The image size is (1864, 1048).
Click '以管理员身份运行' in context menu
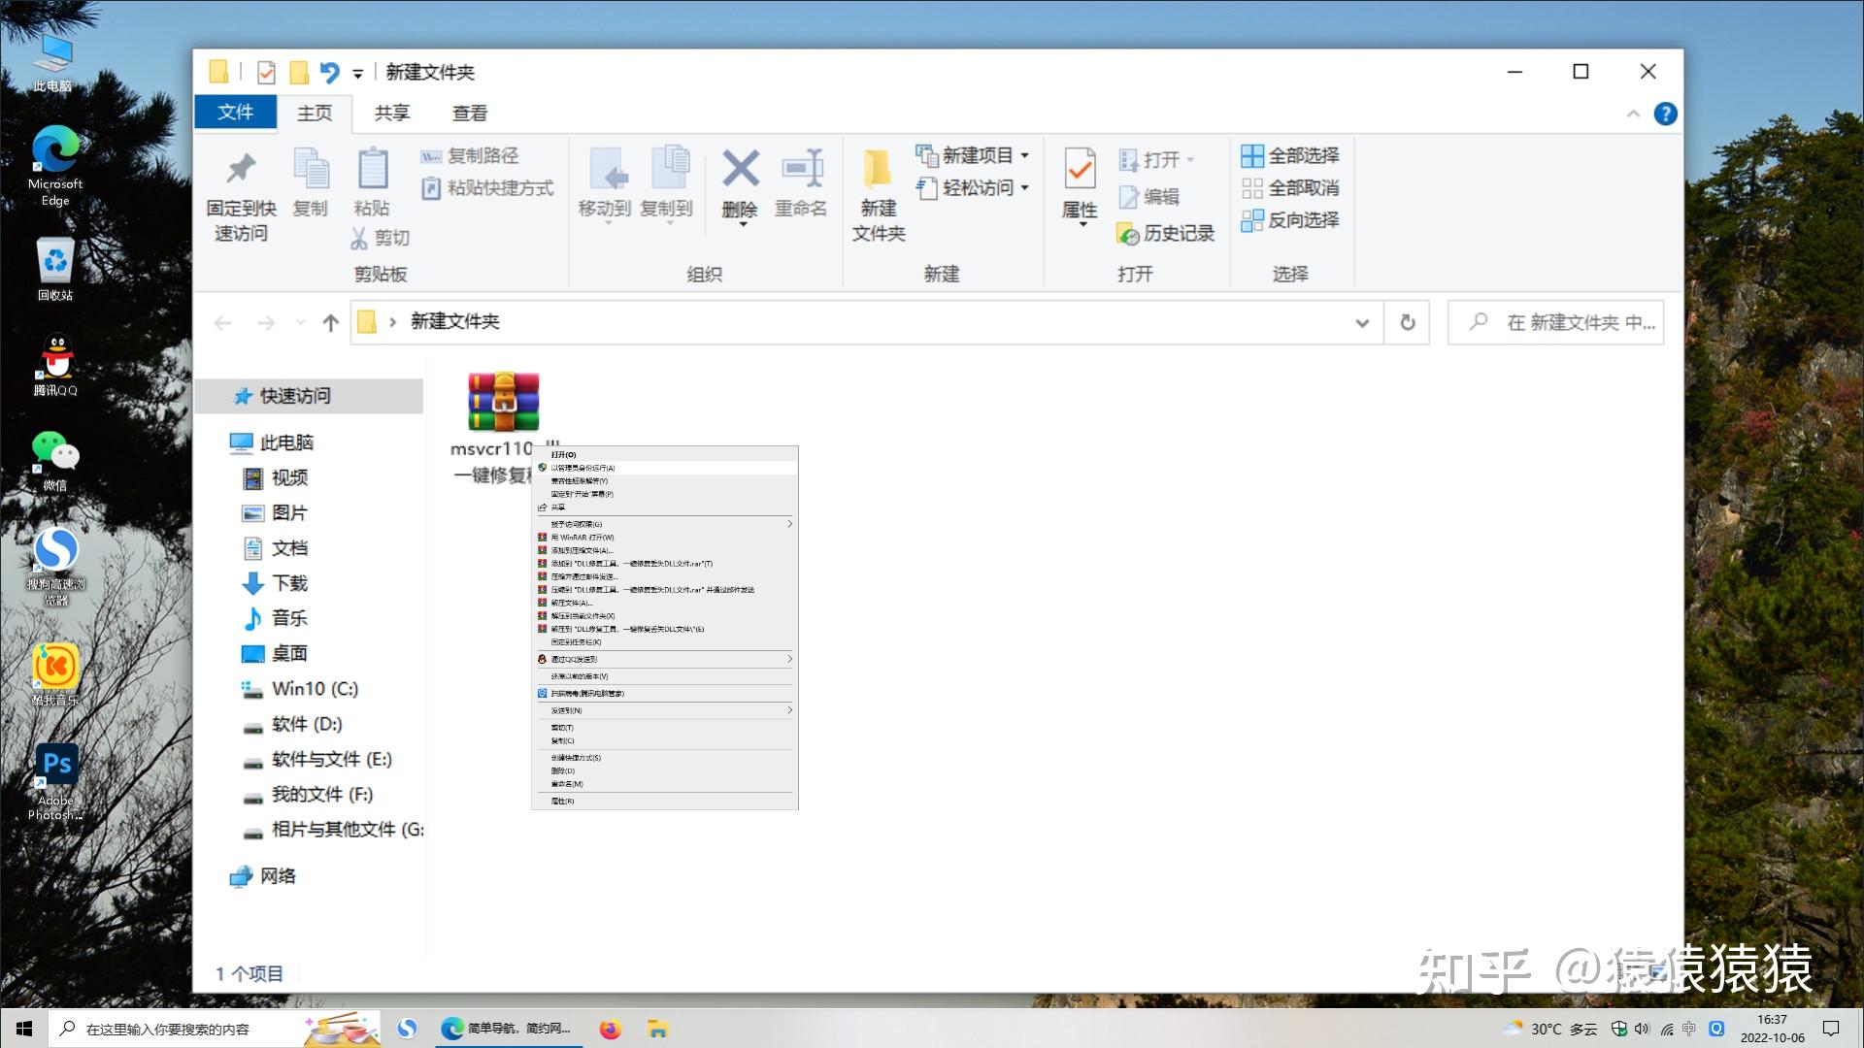point(583,468)
